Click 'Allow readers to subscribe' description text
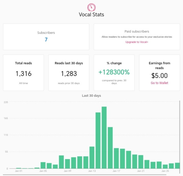 tap(137, 37)
